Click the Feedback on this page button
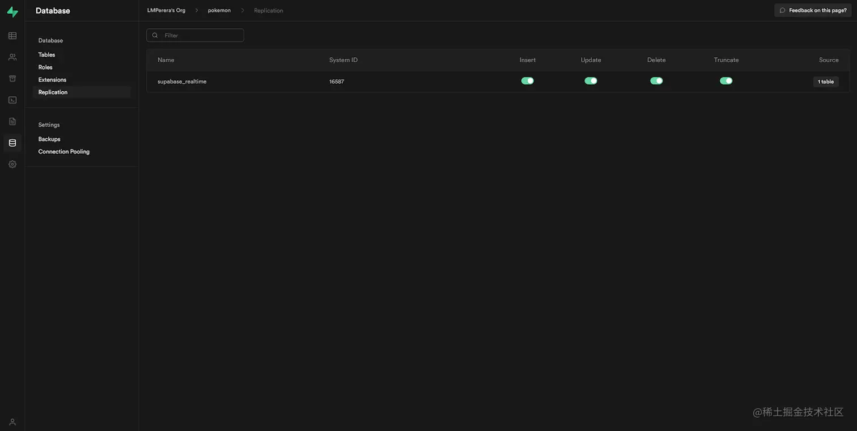The height and width of the screenshot is (431, 857). click(x=813, y=9)
